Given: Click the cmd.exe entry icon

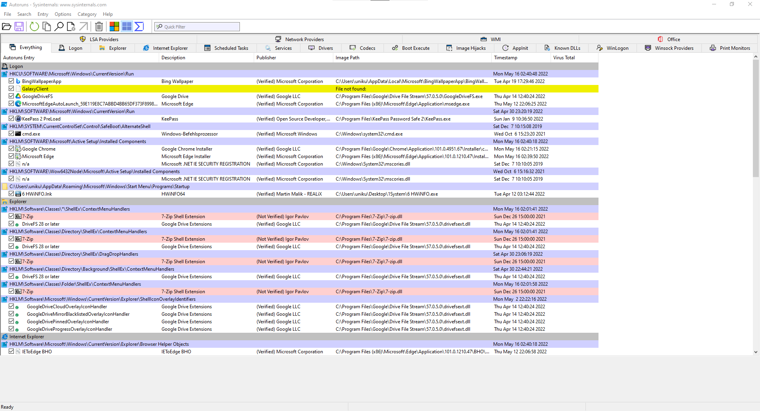Looking at the screenshot, I should point(18,134).
